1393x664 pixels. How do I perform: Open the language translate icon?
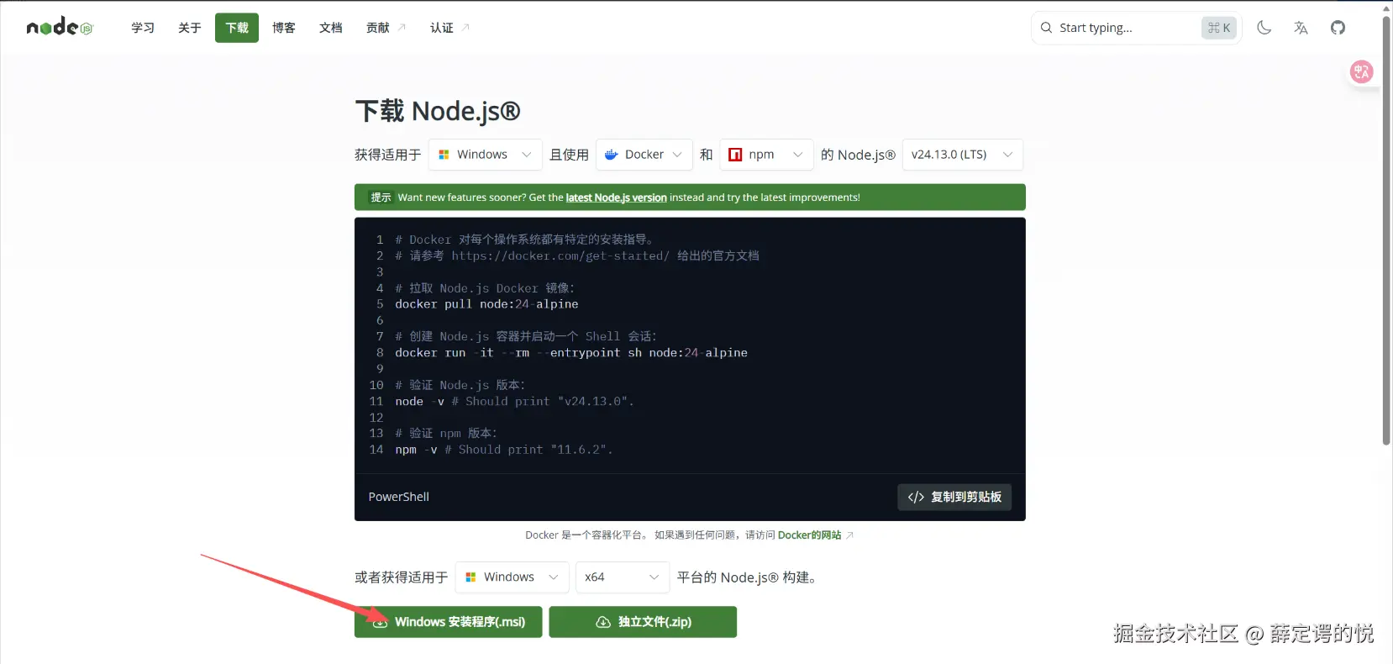point(1301,28)
